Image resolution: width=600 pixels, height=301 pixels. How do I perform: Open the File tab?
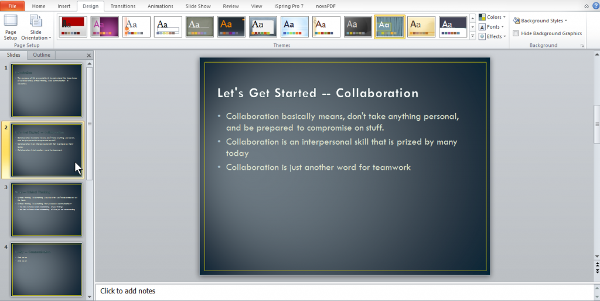(12, 6)
